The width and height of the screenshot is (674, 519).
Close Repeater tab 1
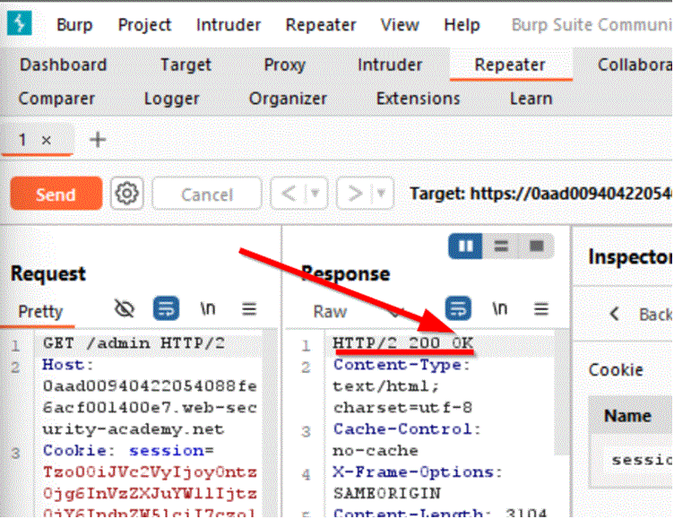47,141
